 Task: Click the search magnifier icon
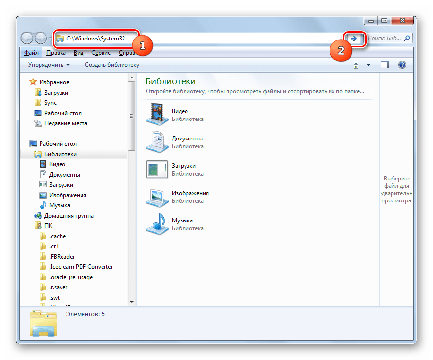point(407,38)
